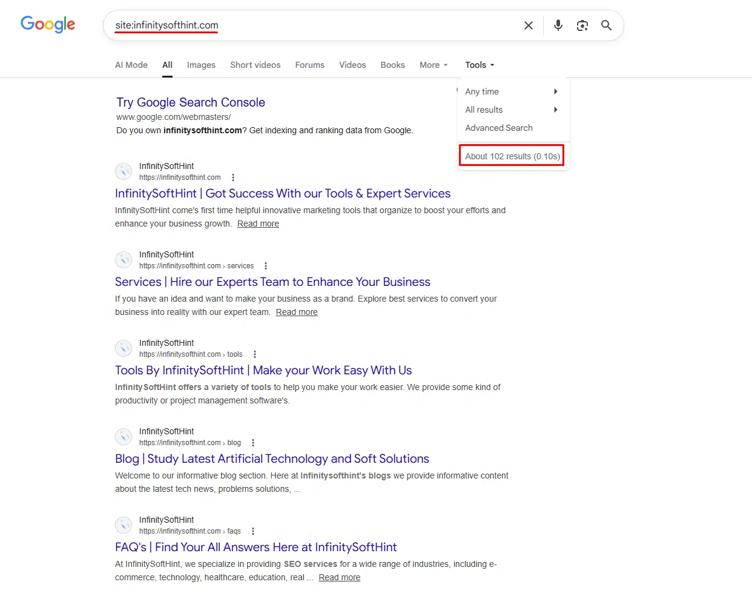Open Short videos tab
This screenshot has width=752, height=596.
point(256,65)
